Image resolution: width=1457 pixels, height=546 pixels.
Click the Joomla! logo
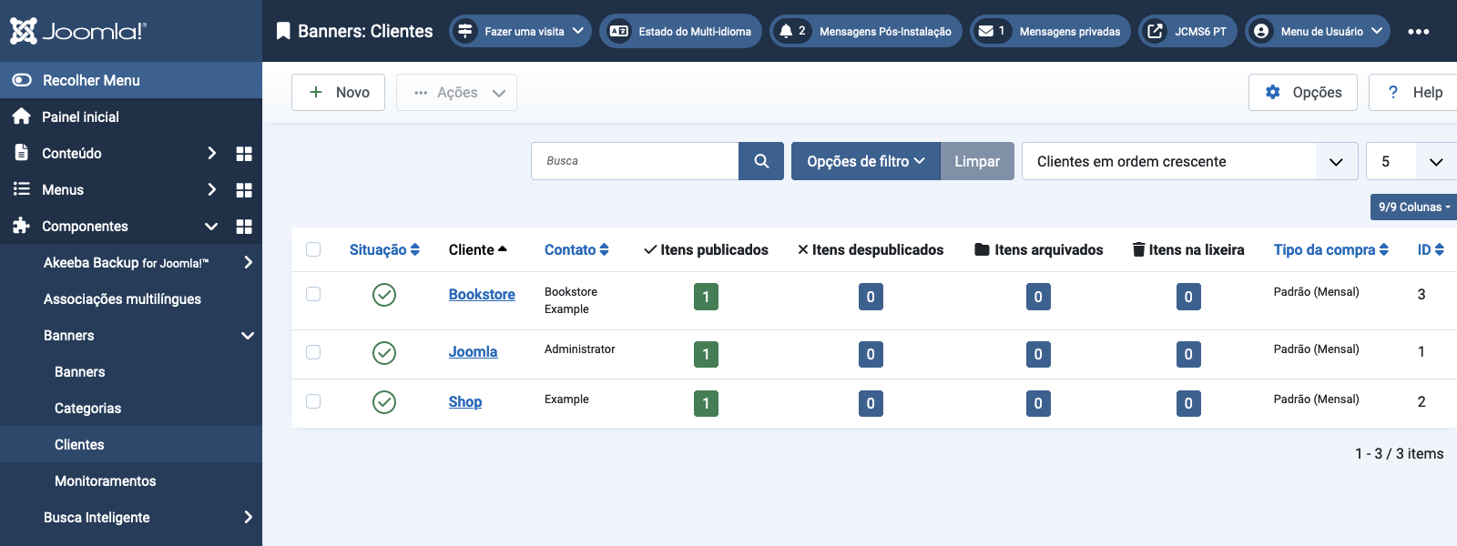coord(78,31)
